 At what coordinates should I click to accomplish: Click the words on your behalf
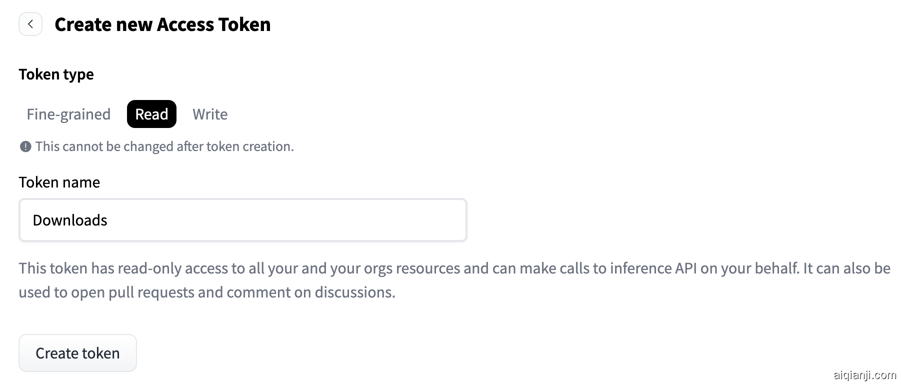(749, 268)
